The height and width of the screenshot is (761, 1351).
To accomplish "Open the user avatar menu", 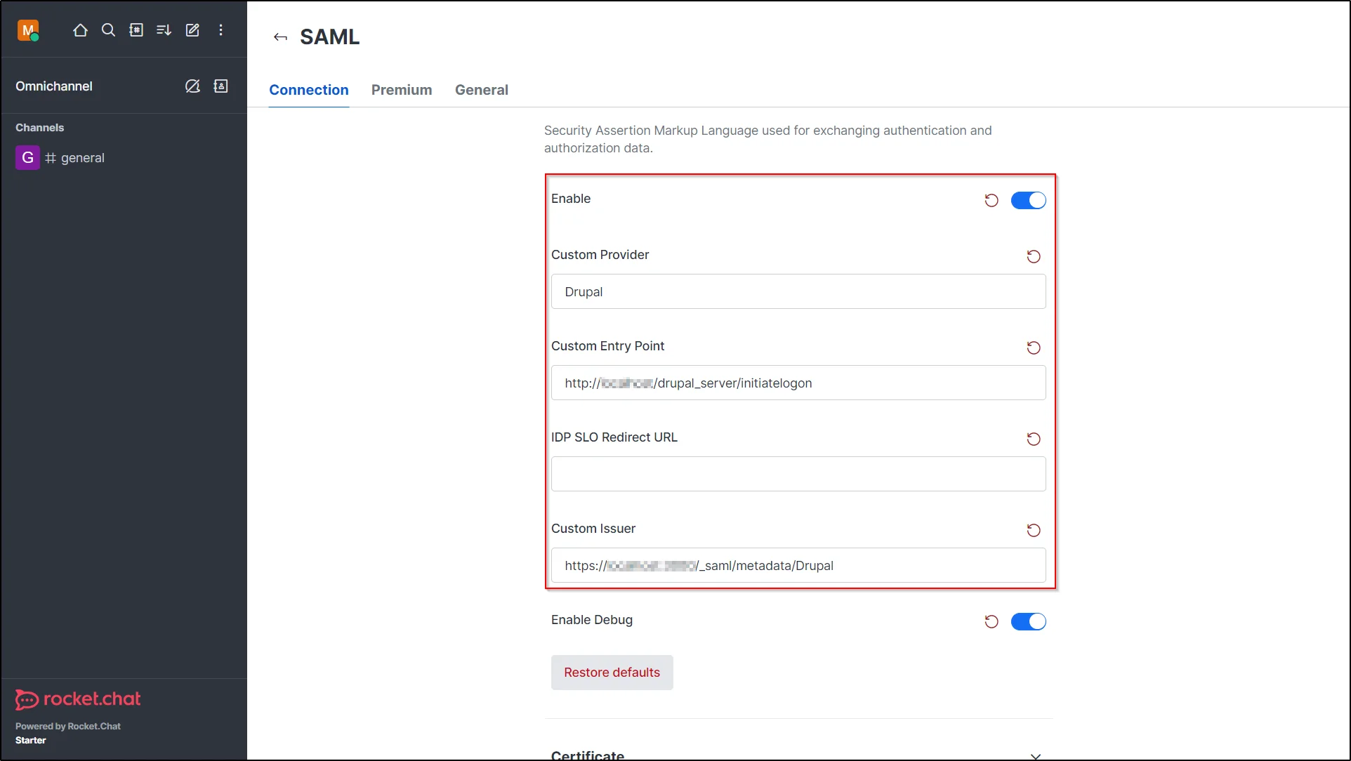I will (28, 30).
